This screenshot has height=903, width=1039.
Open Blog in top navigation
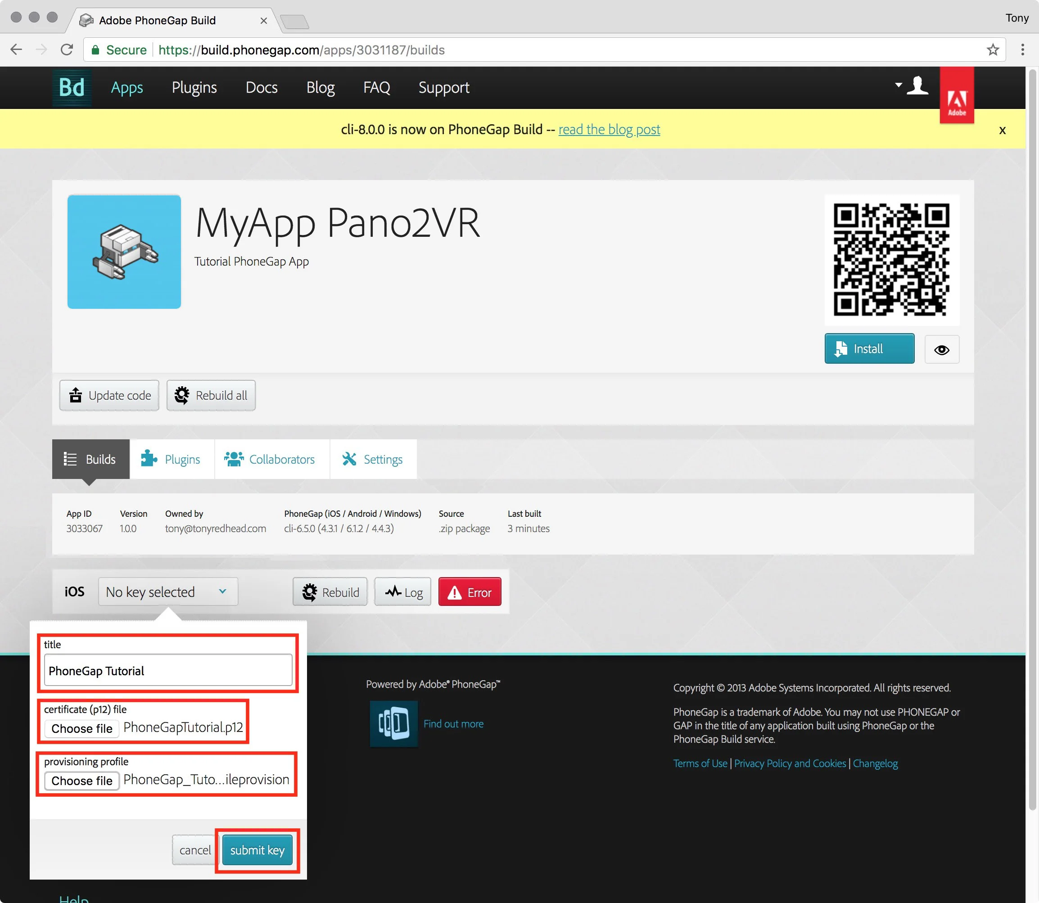click(x=321, y=88)
